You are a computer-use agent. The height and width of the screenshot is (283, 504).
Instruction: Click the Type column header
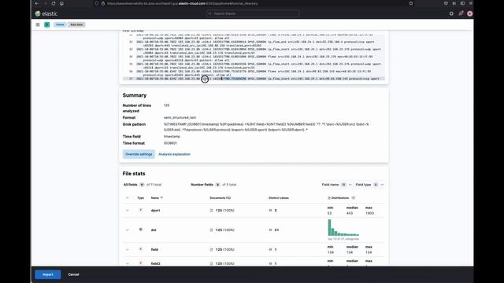point(140,197)
